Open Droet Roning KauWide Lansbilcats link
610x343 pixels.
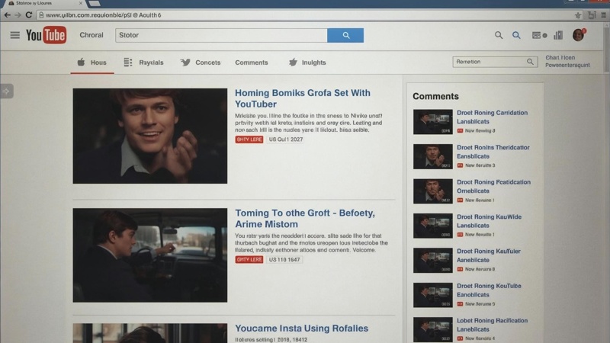[489, 221]
